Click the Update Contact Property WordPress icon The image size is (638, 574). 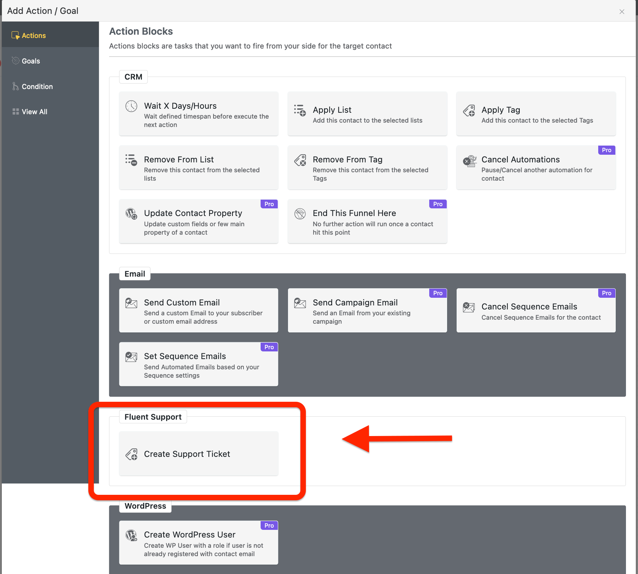click(131, 213)
